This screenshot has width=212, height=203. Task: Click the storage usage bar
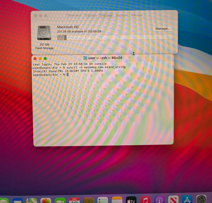[x=115, y=37]
